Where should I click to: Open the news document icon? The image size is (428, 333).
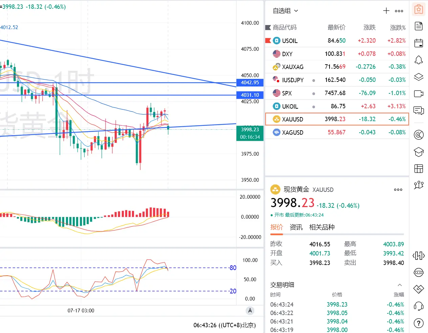419,26
